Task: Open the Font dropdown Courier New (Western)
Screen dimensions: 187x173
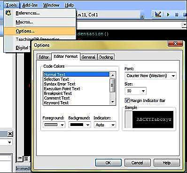Action: click(x=150, y=76)
